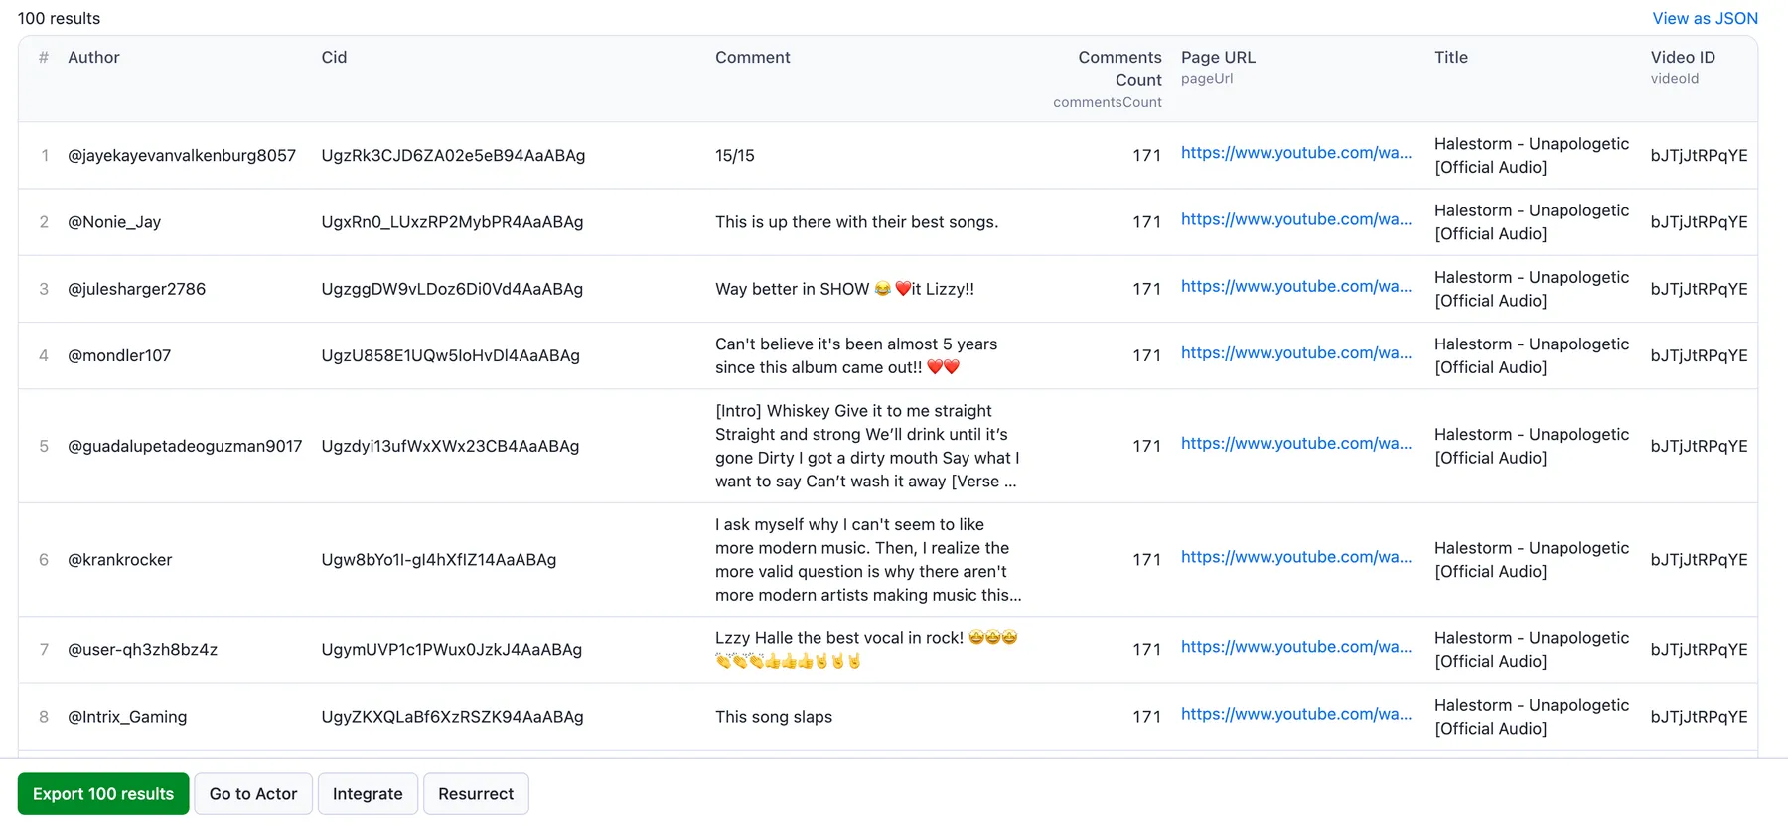This screenshot has width=1788, height=826.
Task: Click the Cid UgxRn0_LUxzRP2MybPR4AaABAg
Action: pyautogui.click(x=452, y=222)
